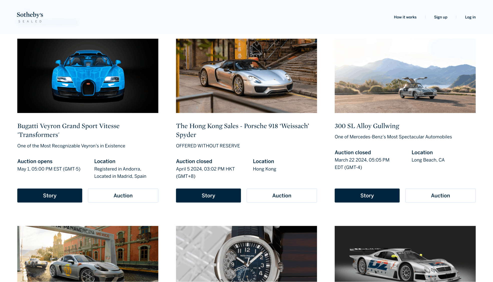Open the silver Porsche 918 Spyder photo

click(247, 76)
